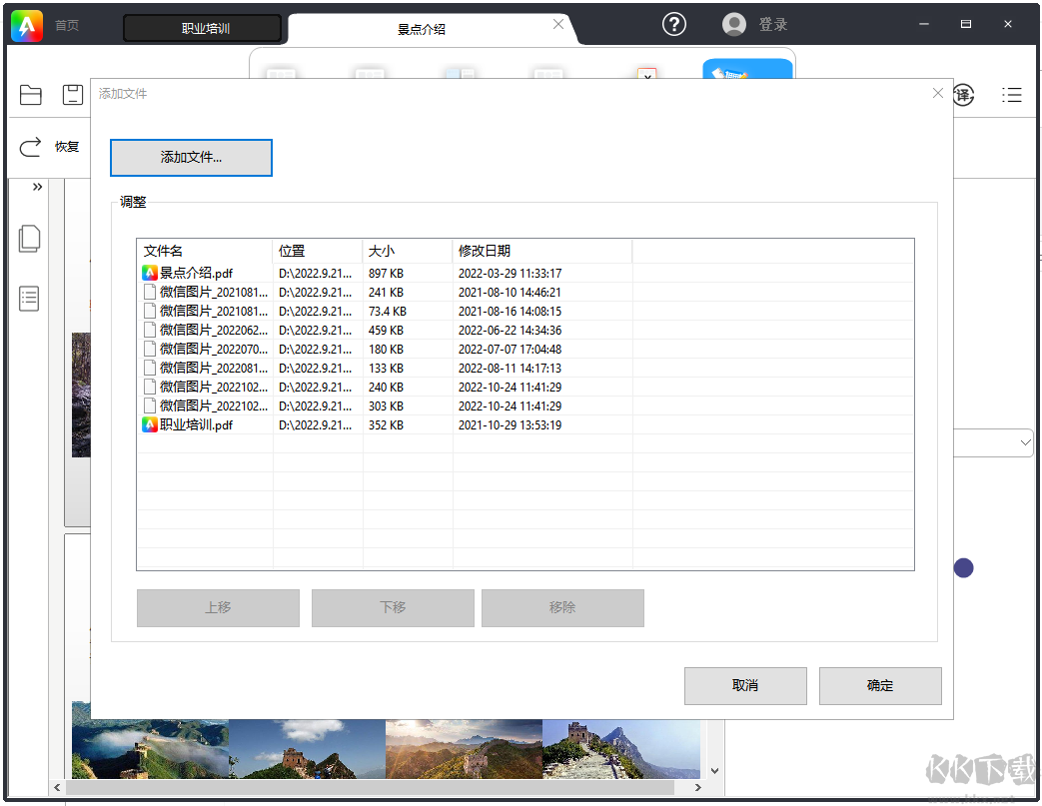Image resolution: width=1042 pixels, height=806 pixels.
Task: Confirm the dialog with 确定
Action: pyautogui.click(x=879, y=686)
